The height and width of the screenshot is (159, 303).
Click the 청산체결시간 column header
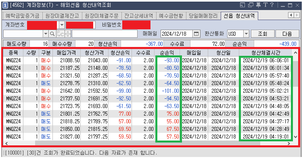pos(266,53)
